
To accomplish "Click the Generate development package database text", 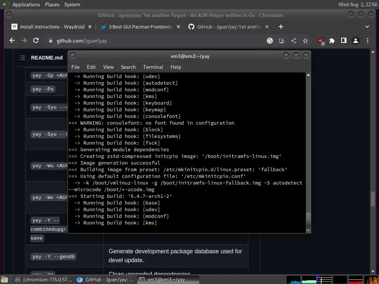I will pyautogui.click(x=175, y=256).
